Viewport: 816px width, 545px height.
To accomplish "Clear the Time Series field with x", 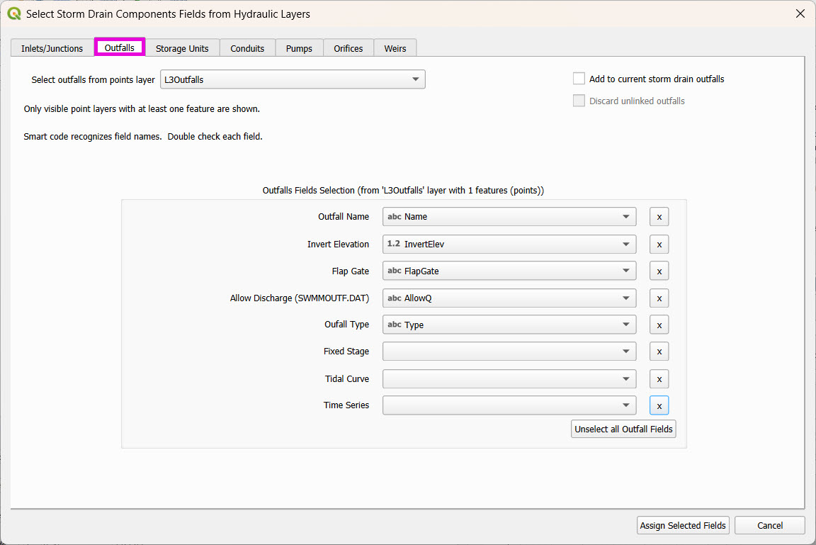I will point(659,405).
